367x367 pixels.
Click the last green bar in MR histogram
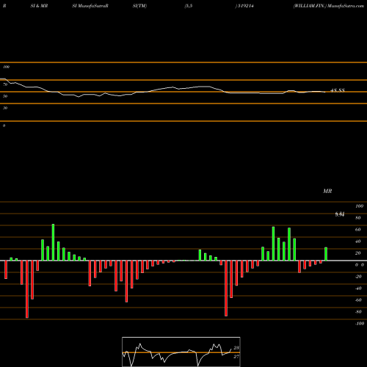coord(326,254)
